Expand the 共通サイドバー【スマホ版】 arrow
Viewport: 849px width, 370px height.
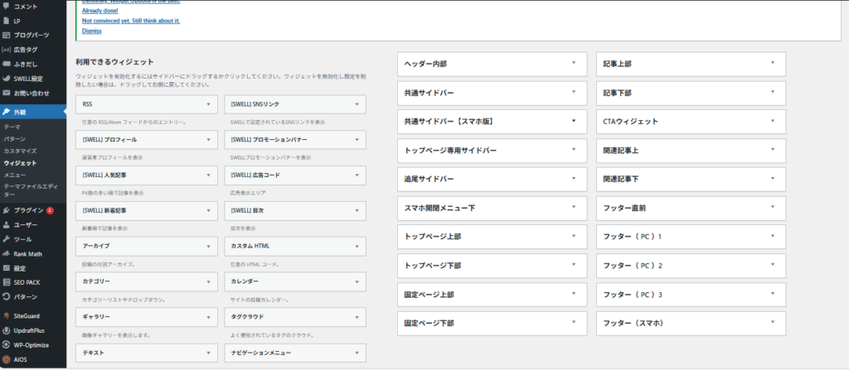[x=572, y=121]
